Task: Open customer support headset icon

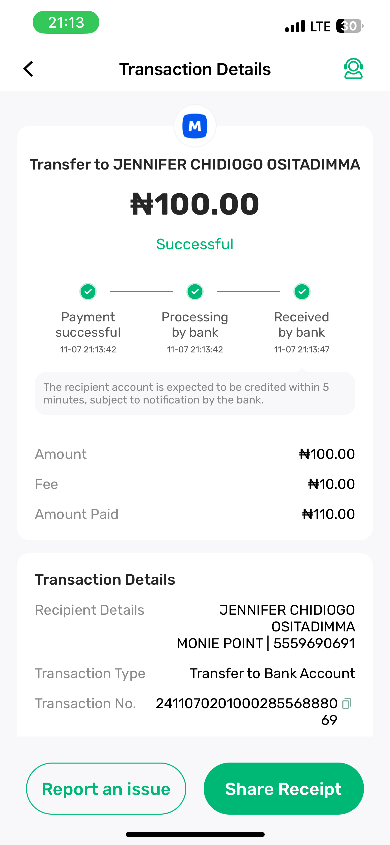Action: 353,69
